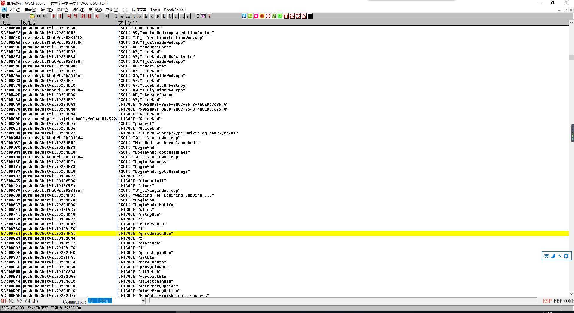Viewport: 574px width, 313px height.
Task: Open the 帮助(H) menu
Action: 112,10
